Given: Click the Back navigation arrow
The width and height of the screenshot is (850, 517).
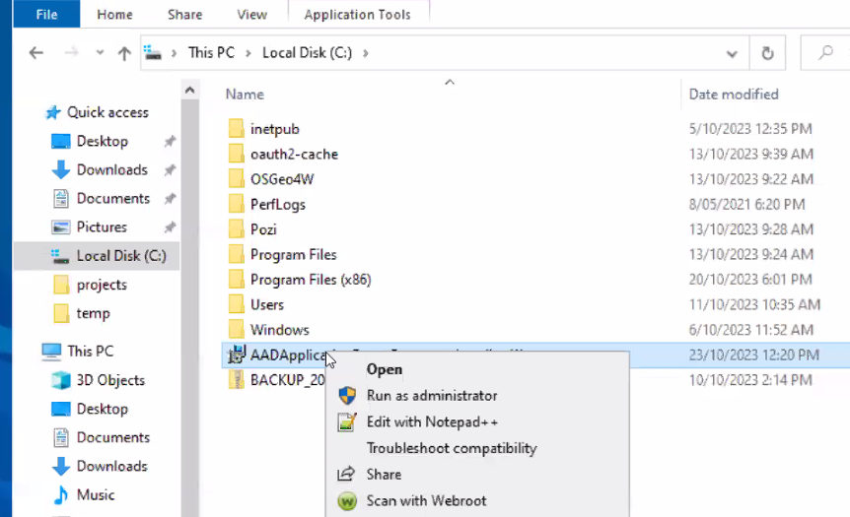Looking at the screenshot, I should pos(36,53).
